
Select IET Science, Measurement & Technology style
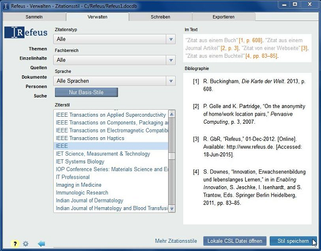(111, 154)
